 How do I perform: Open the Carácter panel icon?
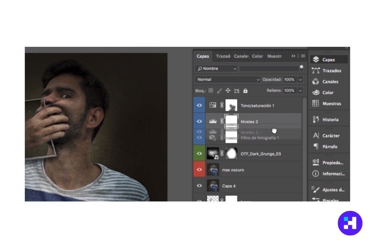click(316, 136)
